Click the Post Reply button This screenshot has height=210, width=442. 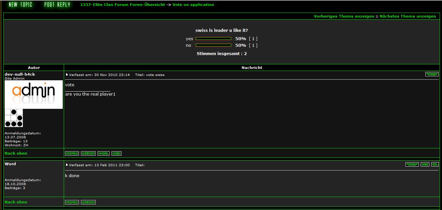tap(57, 5)
